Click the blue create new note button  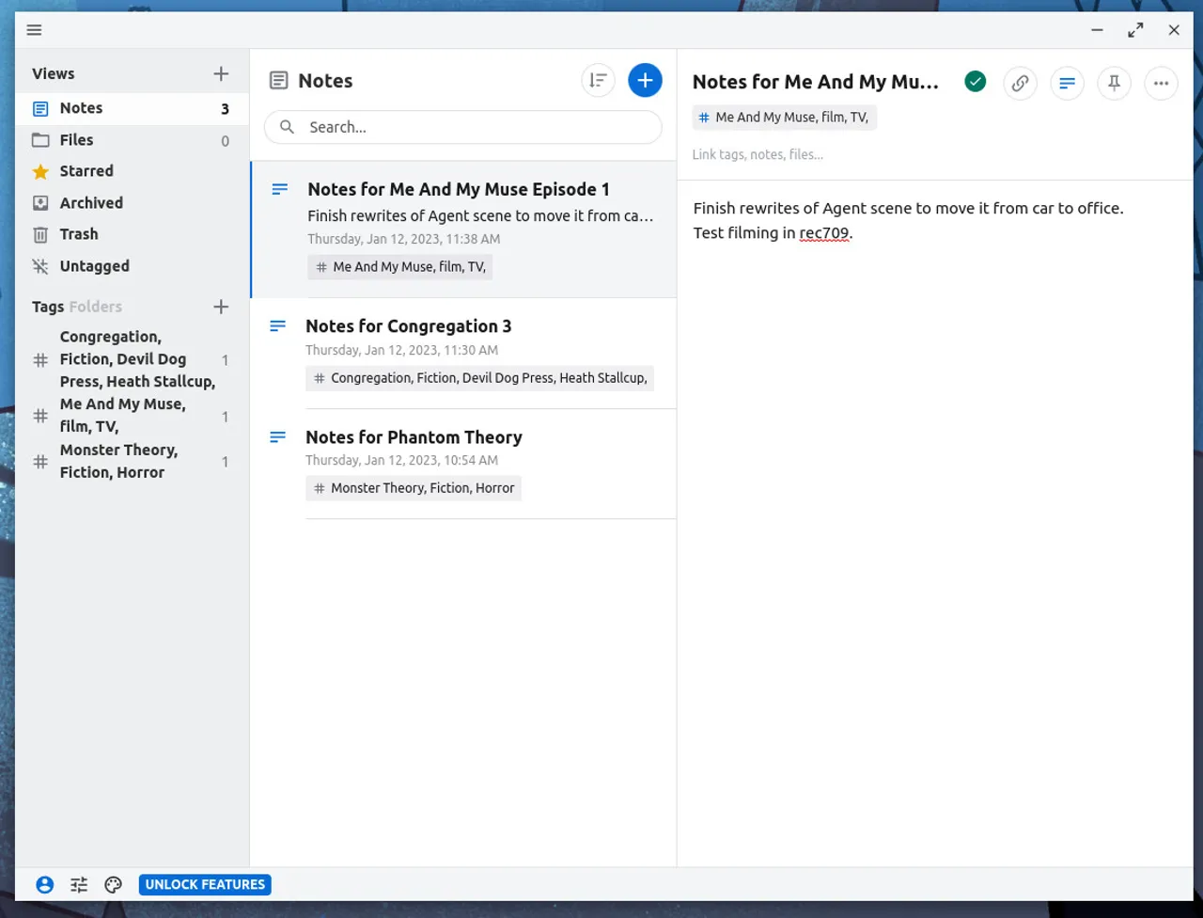(645, 81)
